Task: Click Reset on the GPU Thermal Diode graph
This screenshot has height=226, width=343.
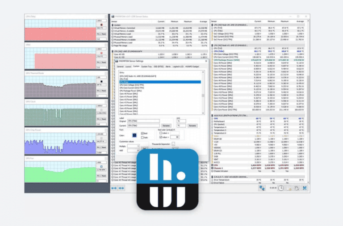Action: (x=104, y=91)
